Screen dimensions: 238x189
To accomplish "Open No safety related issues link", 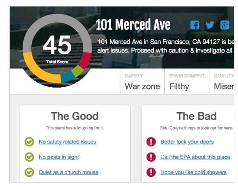I will (x=67, y=142).
